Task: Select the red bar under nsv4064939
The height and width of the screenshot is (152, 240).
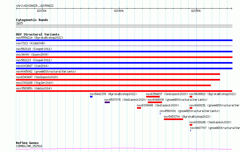Action: point(155,102)
